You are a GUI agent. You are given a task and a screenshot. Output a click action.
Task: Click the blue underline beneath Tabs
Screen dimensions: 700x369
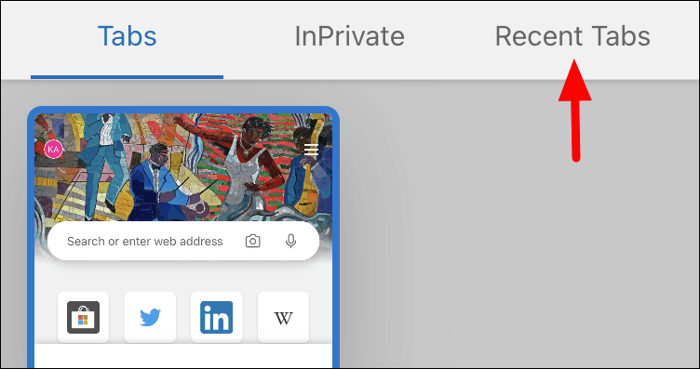127,77
